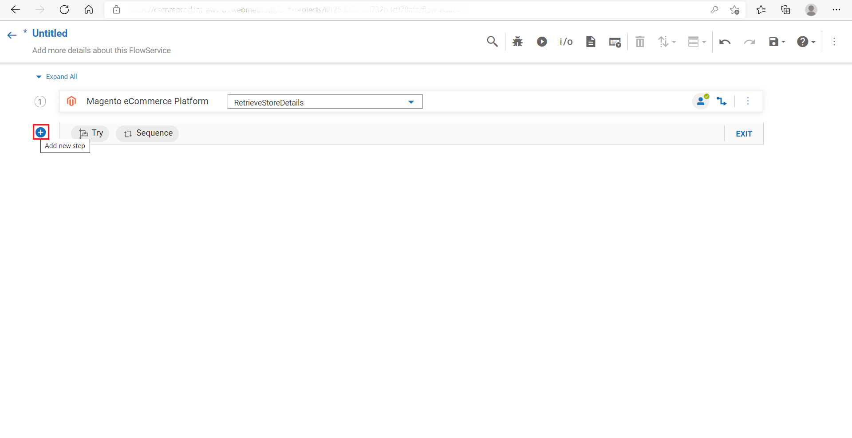
Task: Open the move step up/down dropdown
Action: 667,42
